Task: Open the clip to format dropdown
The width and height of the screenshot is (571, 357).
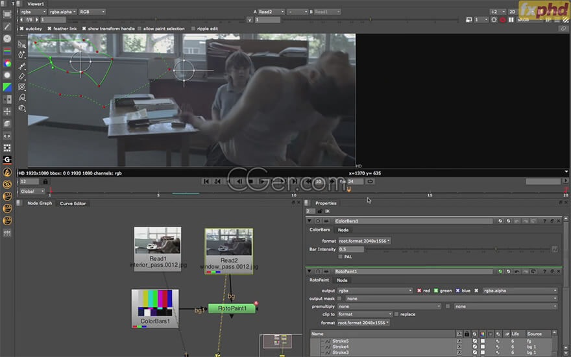Action: (365, 314)
